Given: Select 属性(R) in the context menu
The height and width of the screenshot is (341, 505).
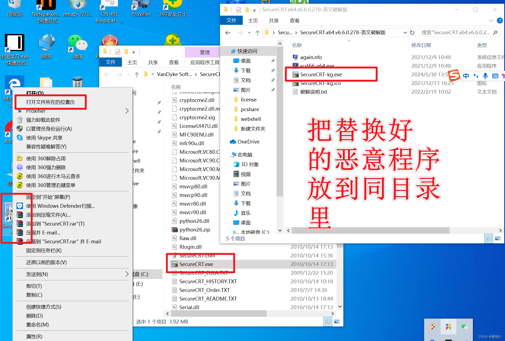Looking at the screenshot, I should [x=34, y=336].
